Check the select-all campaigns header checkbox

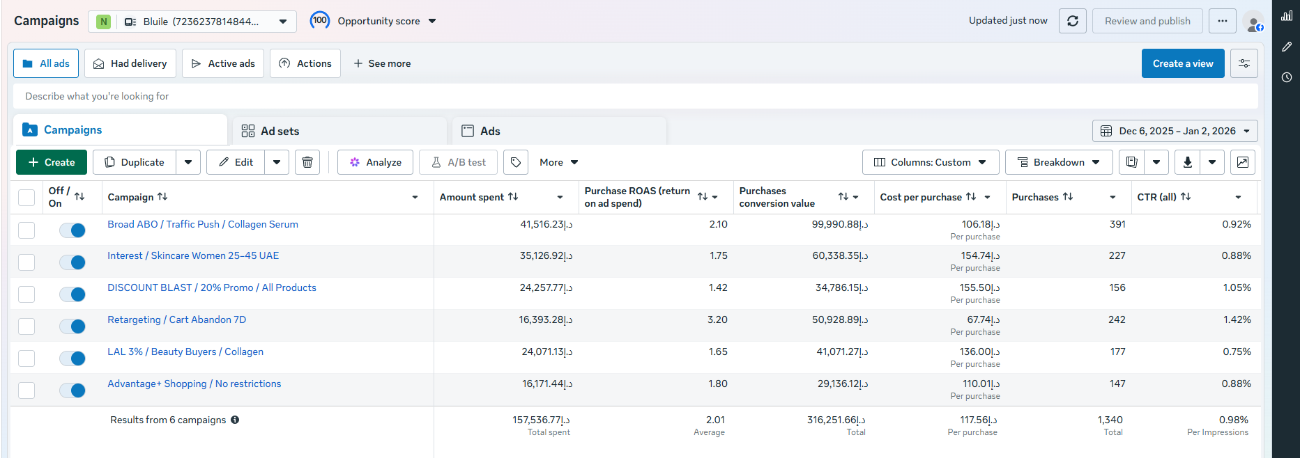(x=26, y=198)
